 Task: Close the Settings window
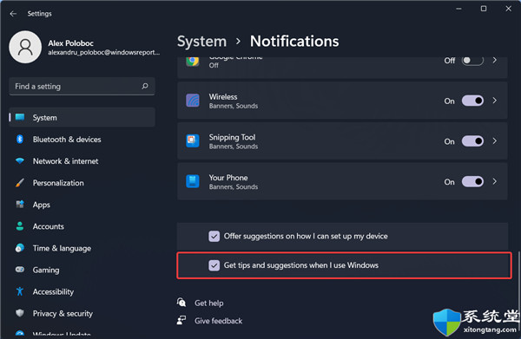coord(508,9)
